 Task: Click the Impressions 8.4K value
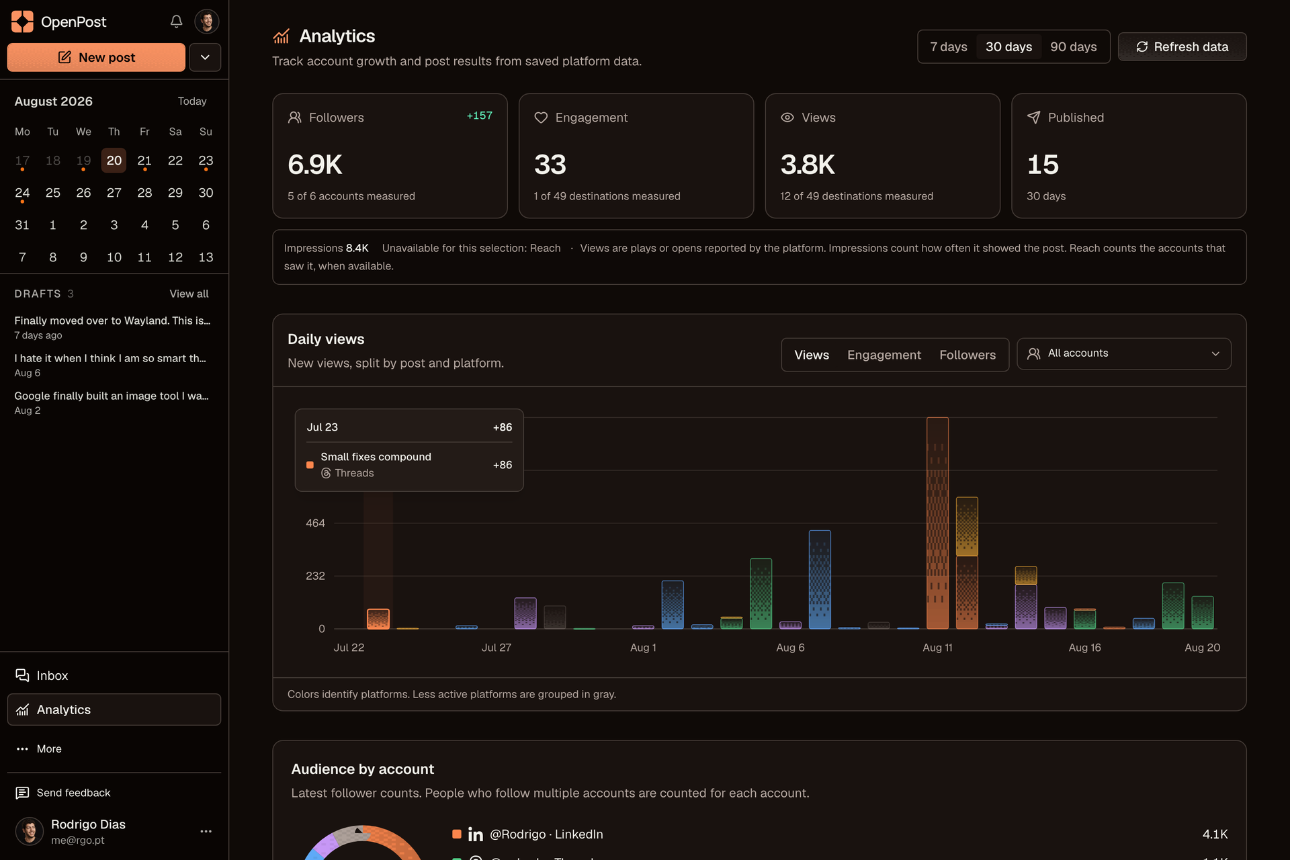[357, 248]
